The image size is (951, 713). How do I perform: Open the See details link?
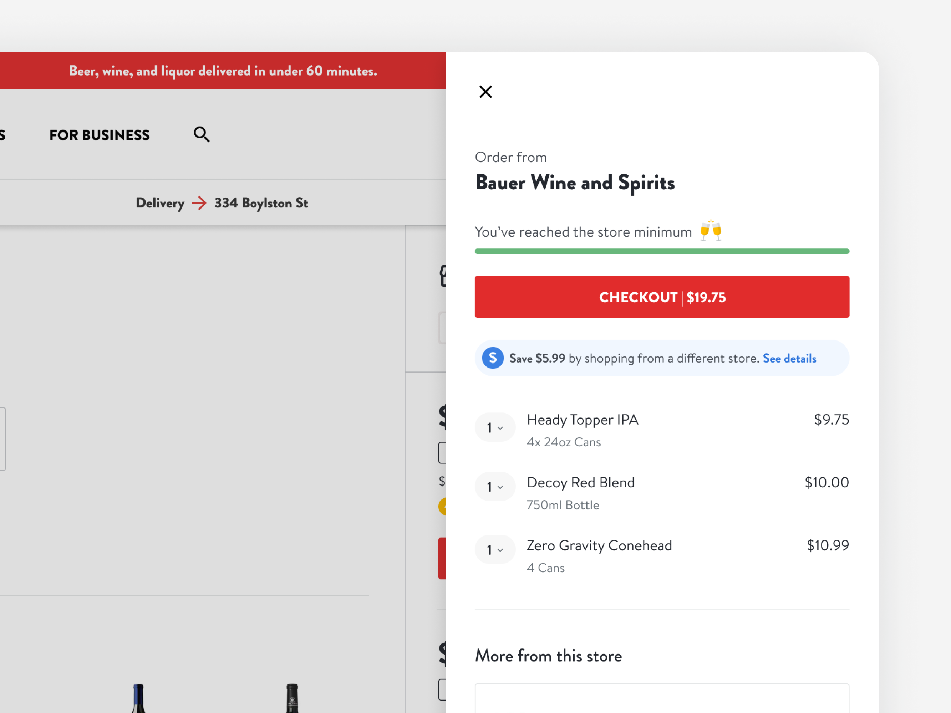click(789, 358)
